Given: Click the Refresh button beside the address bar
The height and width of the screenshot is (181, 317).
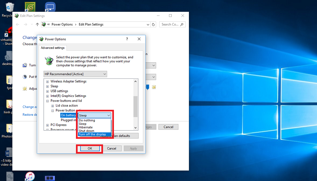Looking at the screenshot, I should pos(154,24).
